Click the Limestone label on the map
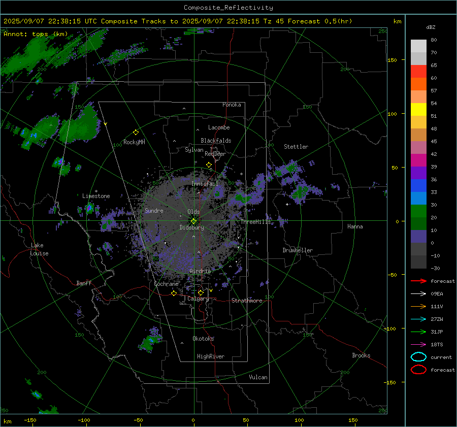The image size is (457, 427). point(96,196)
